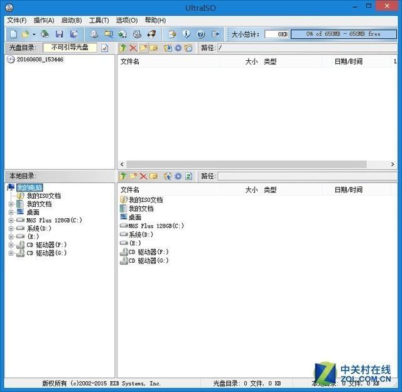This screenshot has height=392, width=402.
Task: Click the 650MB capacity progress bar
Action: pos(344,34)
